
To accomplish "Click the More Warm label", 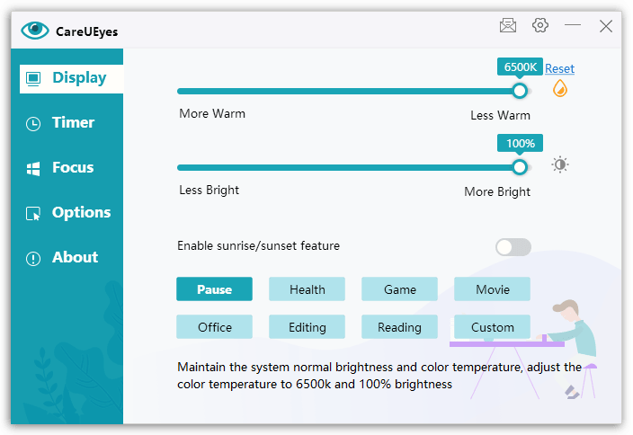I will (x=212, y=113).
